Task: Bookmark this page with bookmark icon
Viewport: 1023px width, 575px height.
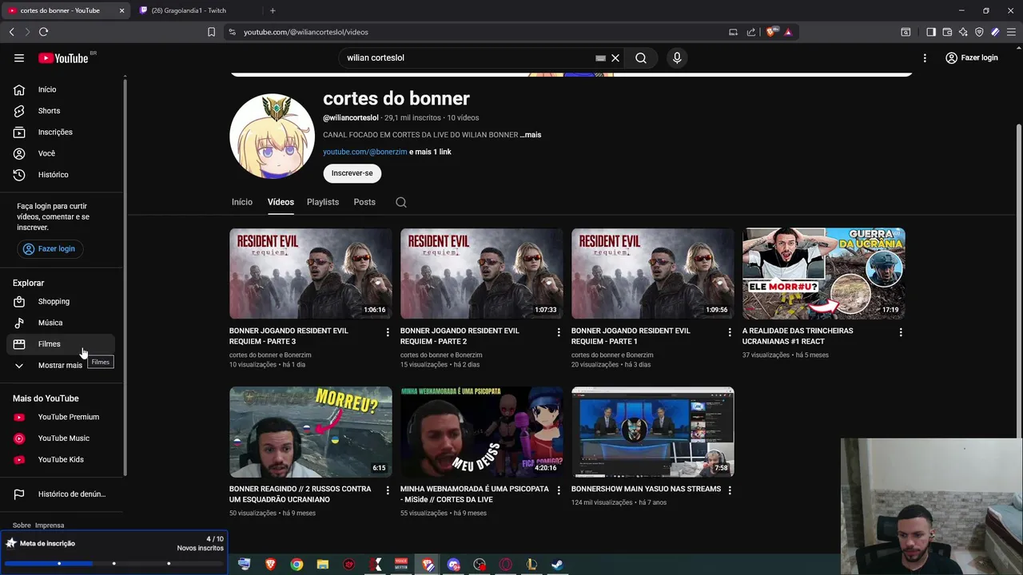Action: [x=211, y=32]
